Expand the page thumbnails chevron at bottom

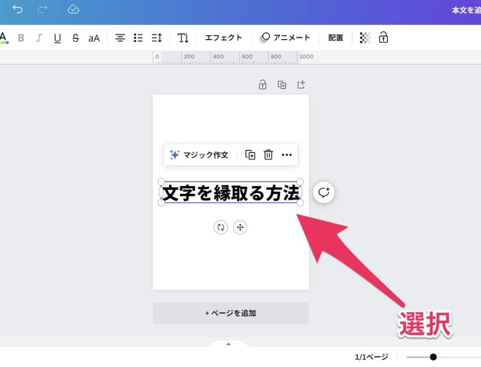click(x=228, y=344)
